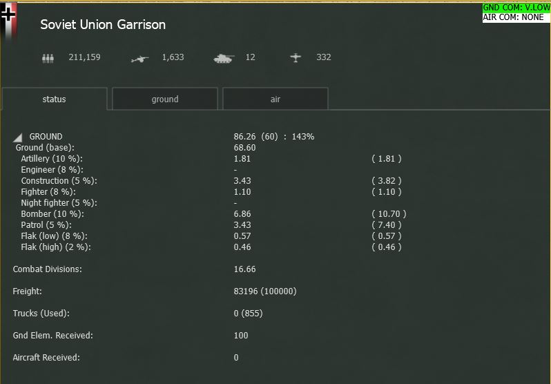Click the Bomber value ( 10.70 )
This screenshot has width=551, height=384.
[389, 214]
